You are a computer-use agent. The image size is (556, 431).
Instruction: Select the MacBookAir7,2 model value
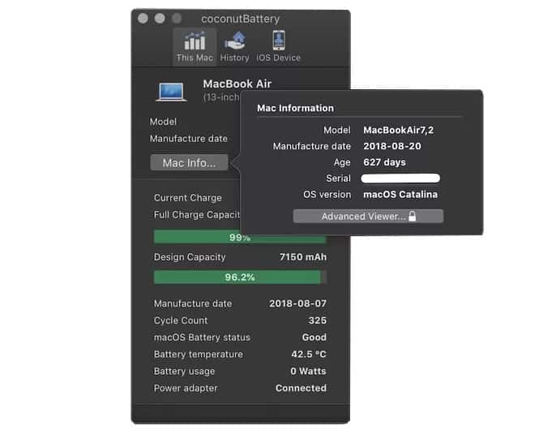tap(398, 131)
